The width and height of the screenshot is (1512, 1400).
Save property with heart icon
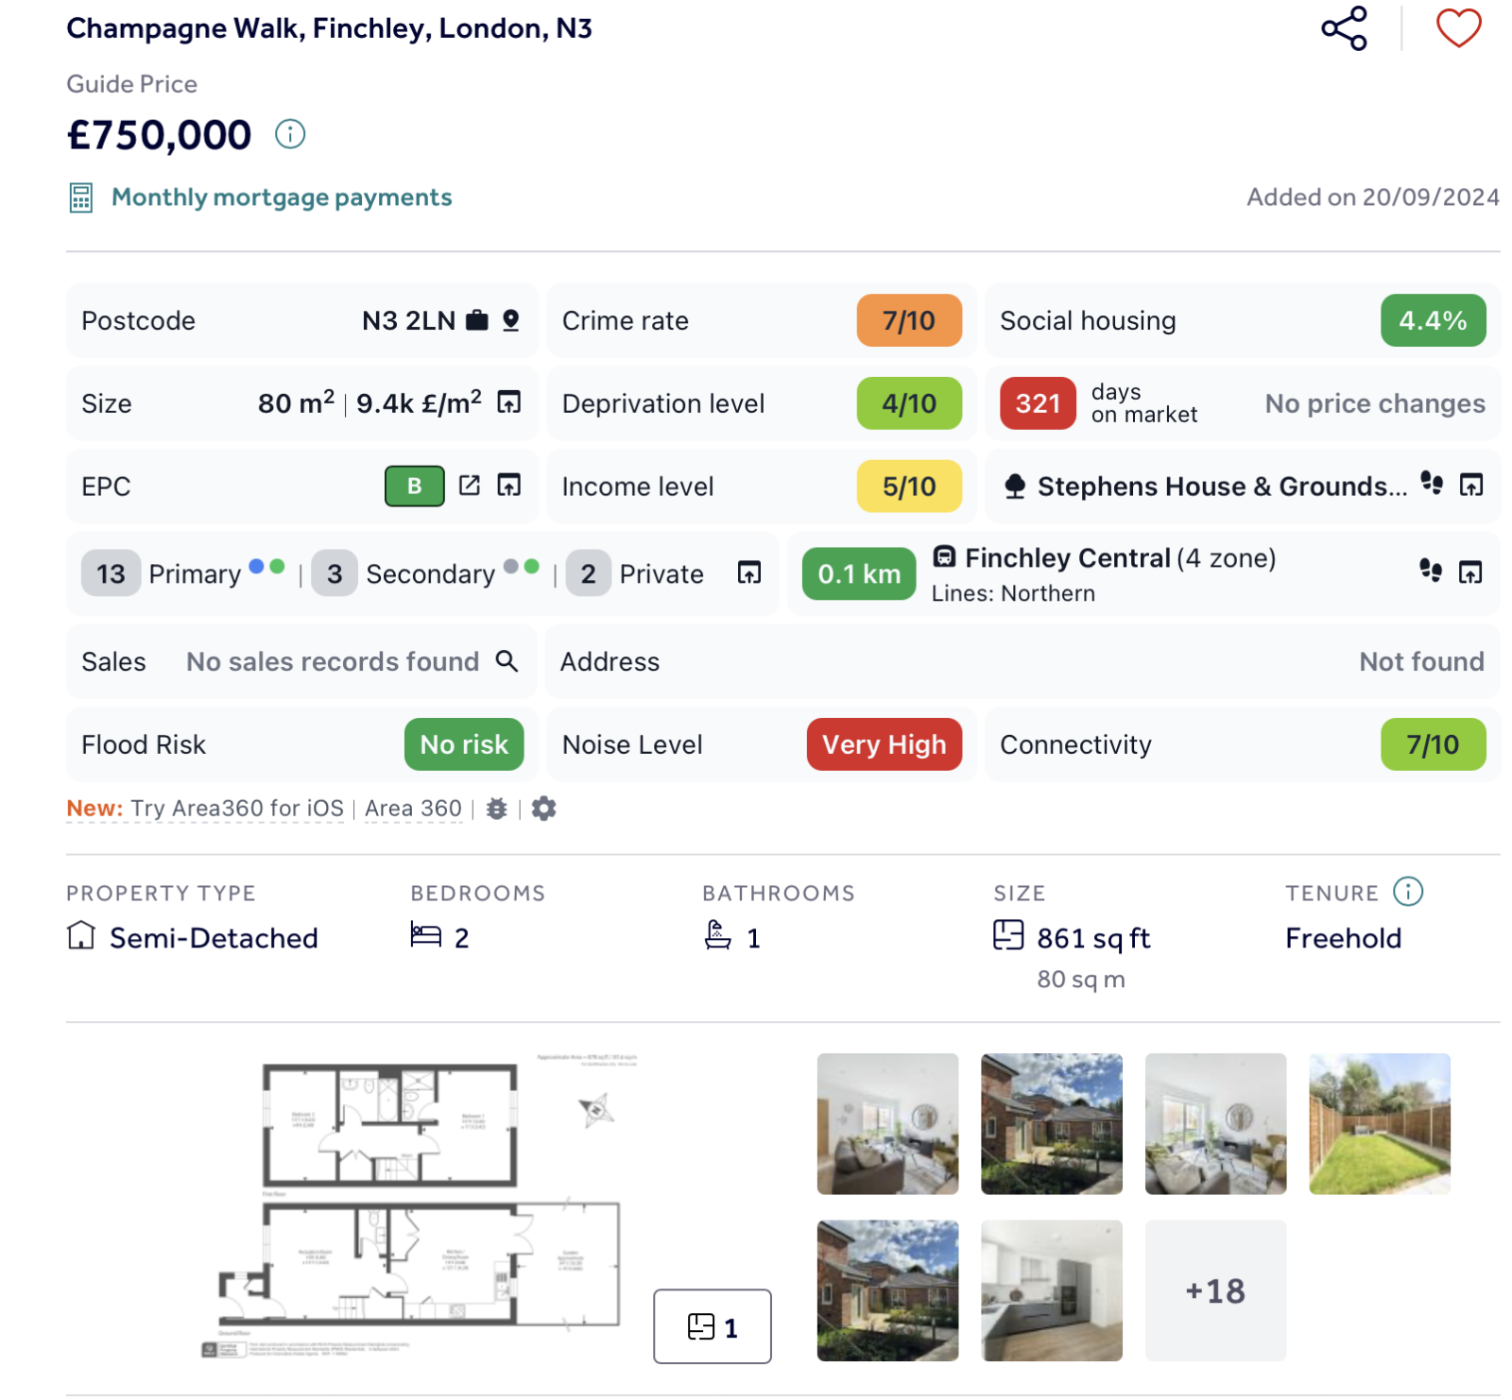1458,28
